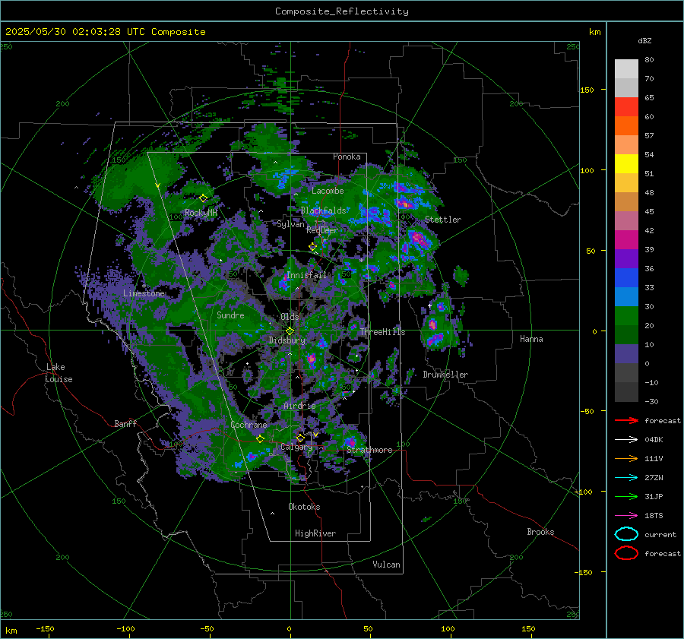Click the Banff town label
This screenshot has width=684, height=639.
point(125,423)
